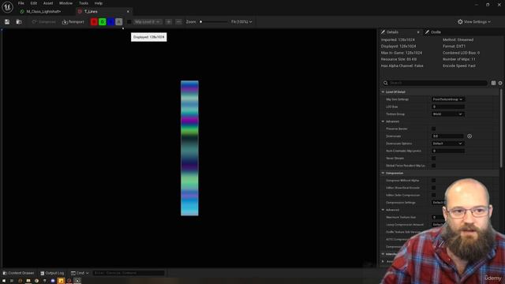Save the T_Lines texture asset

7,22
